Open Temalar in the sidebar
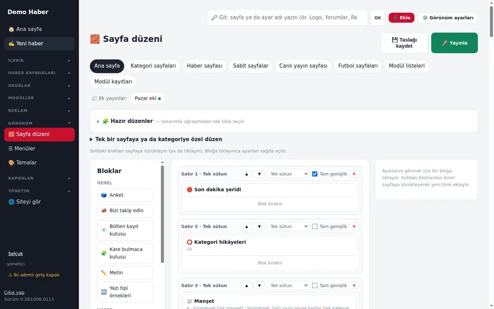Image resolution: width=494 pixels, height=309 pixels. (40, 163)
